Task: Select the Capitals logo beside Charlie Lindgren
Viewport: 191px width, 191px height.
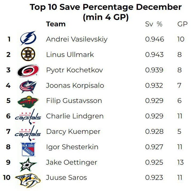Action: click(28, 116)
